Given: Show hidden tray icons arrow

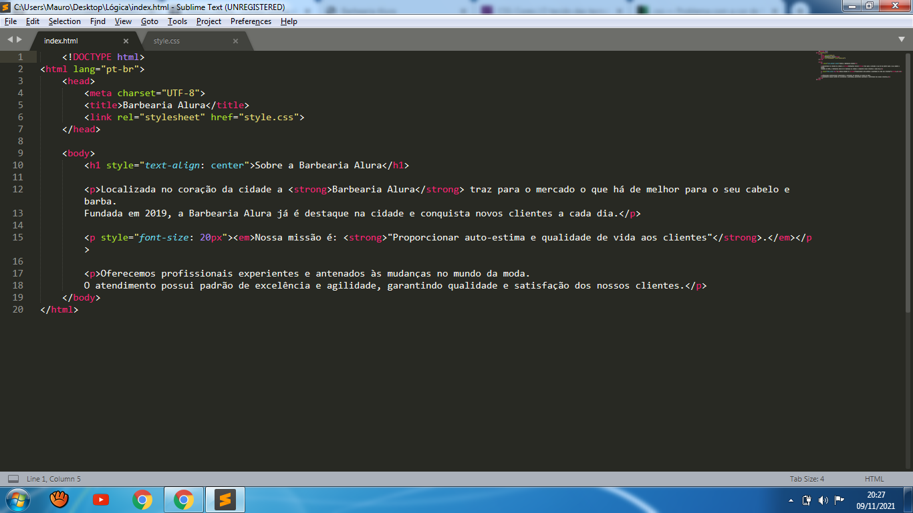Looking at the screenshot, I should point(791,500).
